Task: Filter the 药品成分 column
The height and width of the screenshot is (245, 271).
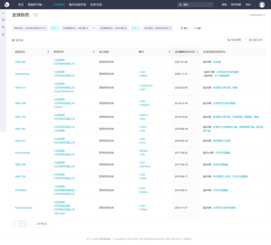Action: click(48, 52)
